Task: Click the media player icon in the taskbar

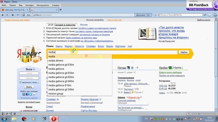Action: [x=33, y=119]
